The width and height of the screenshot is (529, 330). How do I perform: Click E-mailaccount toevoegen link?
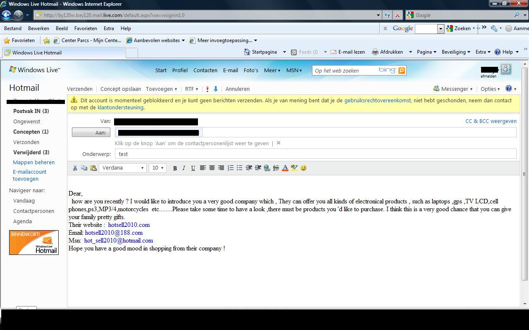pos(30,175)
